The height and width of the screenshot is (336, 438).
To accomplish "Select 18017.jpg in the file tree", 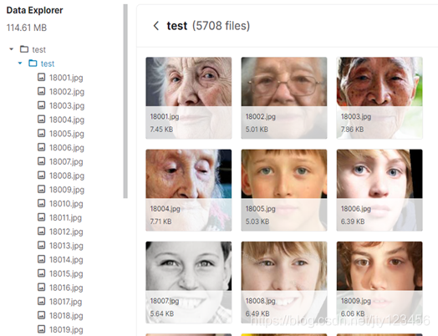I will pos(66,302).
